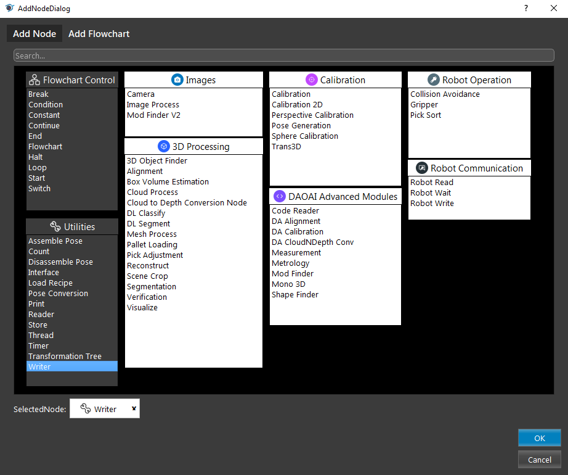Click the Utilities wrench icon
The width and height of the screenshot is (568, 475).
click(55, 226)
